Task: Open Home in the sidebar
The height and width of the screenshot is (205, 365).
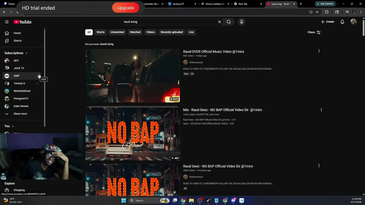Action: (x=22, y=33)
